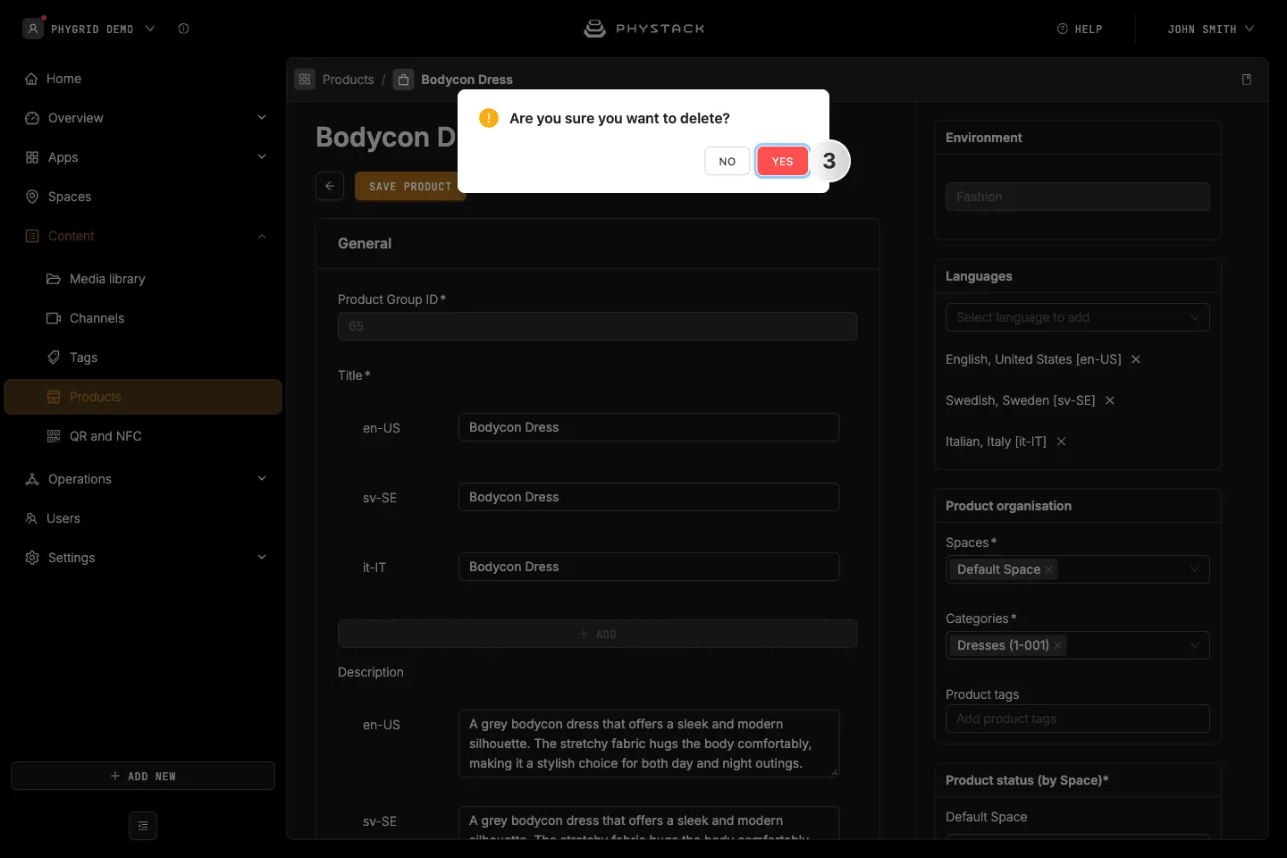Click the sidebar collapse icon at bottom
Viewport: 1287px width, 858px height.
point(143,826)
